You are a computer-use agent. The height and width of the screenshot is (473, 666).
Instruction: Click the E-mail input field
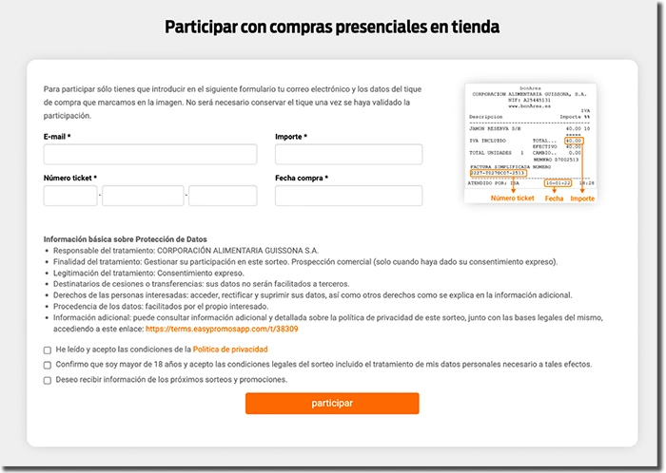point(150,154)
